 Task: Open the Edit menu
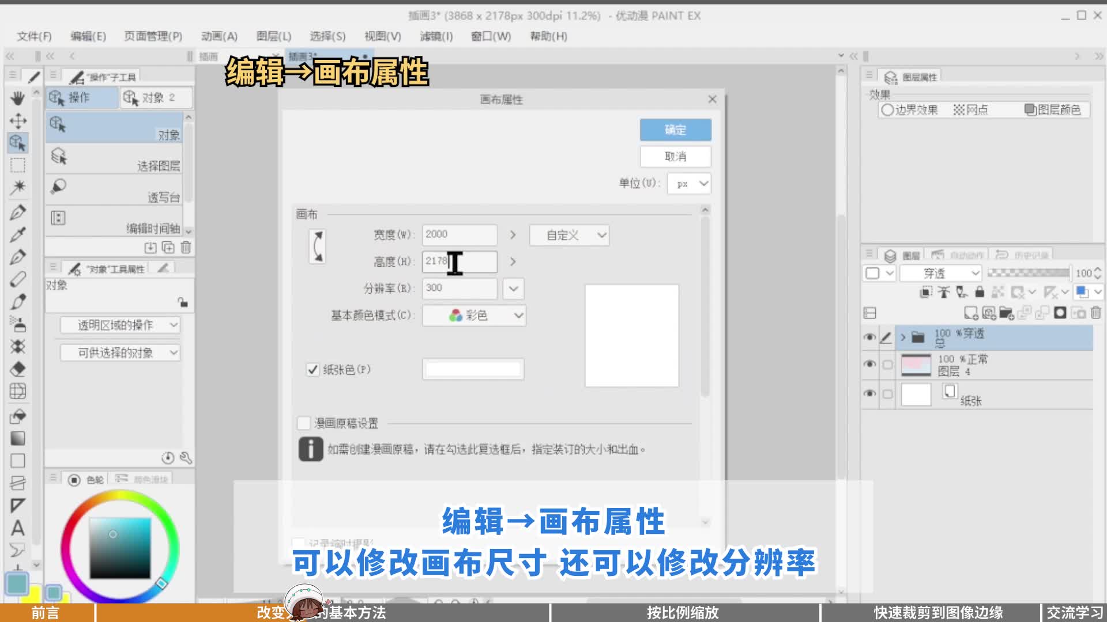88,36
